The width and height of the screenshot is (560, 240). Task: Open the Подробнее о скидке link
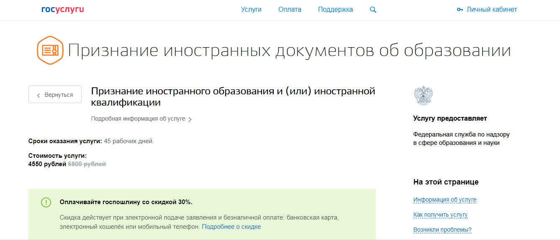tap(231, 227)
